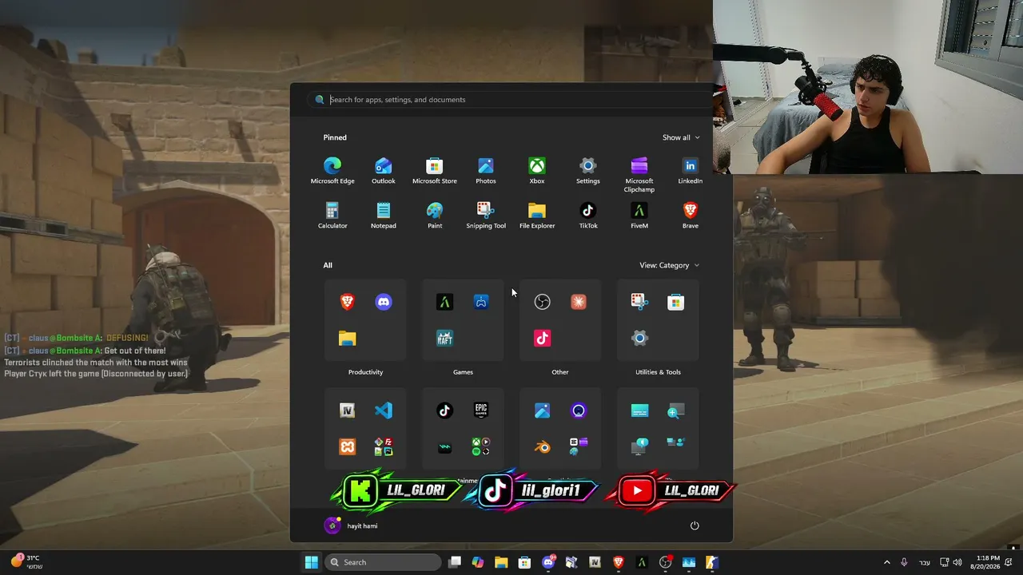Launch the pinned LinkedIn app
1023x575 pixels.
[691, 170]
